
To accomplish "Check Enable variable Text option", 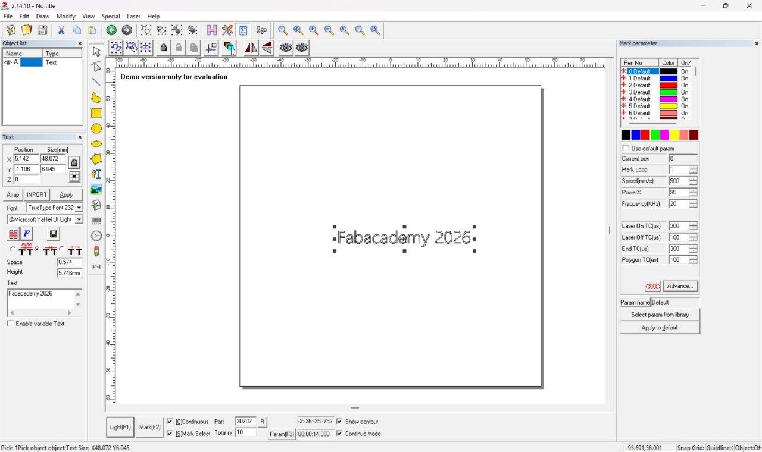I will tap(10, 324).
